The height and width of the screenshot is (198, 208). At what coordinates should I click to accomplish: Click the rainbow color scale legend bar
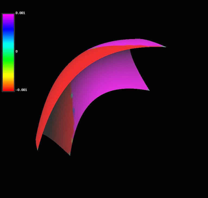tap(8, 53)
